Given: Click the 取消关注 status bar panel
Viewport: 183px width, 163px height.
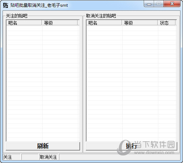Looking at the screenshot, I should tap(49, 157).
